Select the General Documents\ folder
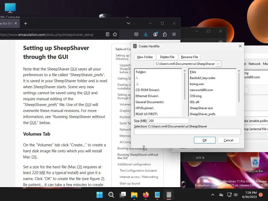Viewport: 268px width, 201px height. [150, 102]
